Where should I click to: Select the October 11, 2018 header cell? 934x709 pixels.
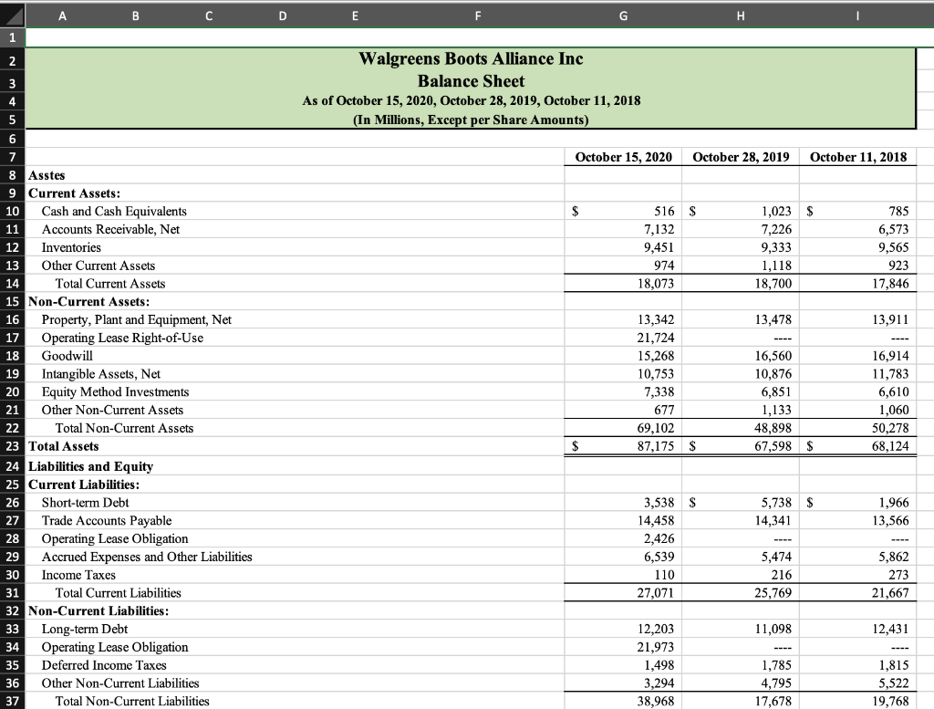(x=857, y=157)
